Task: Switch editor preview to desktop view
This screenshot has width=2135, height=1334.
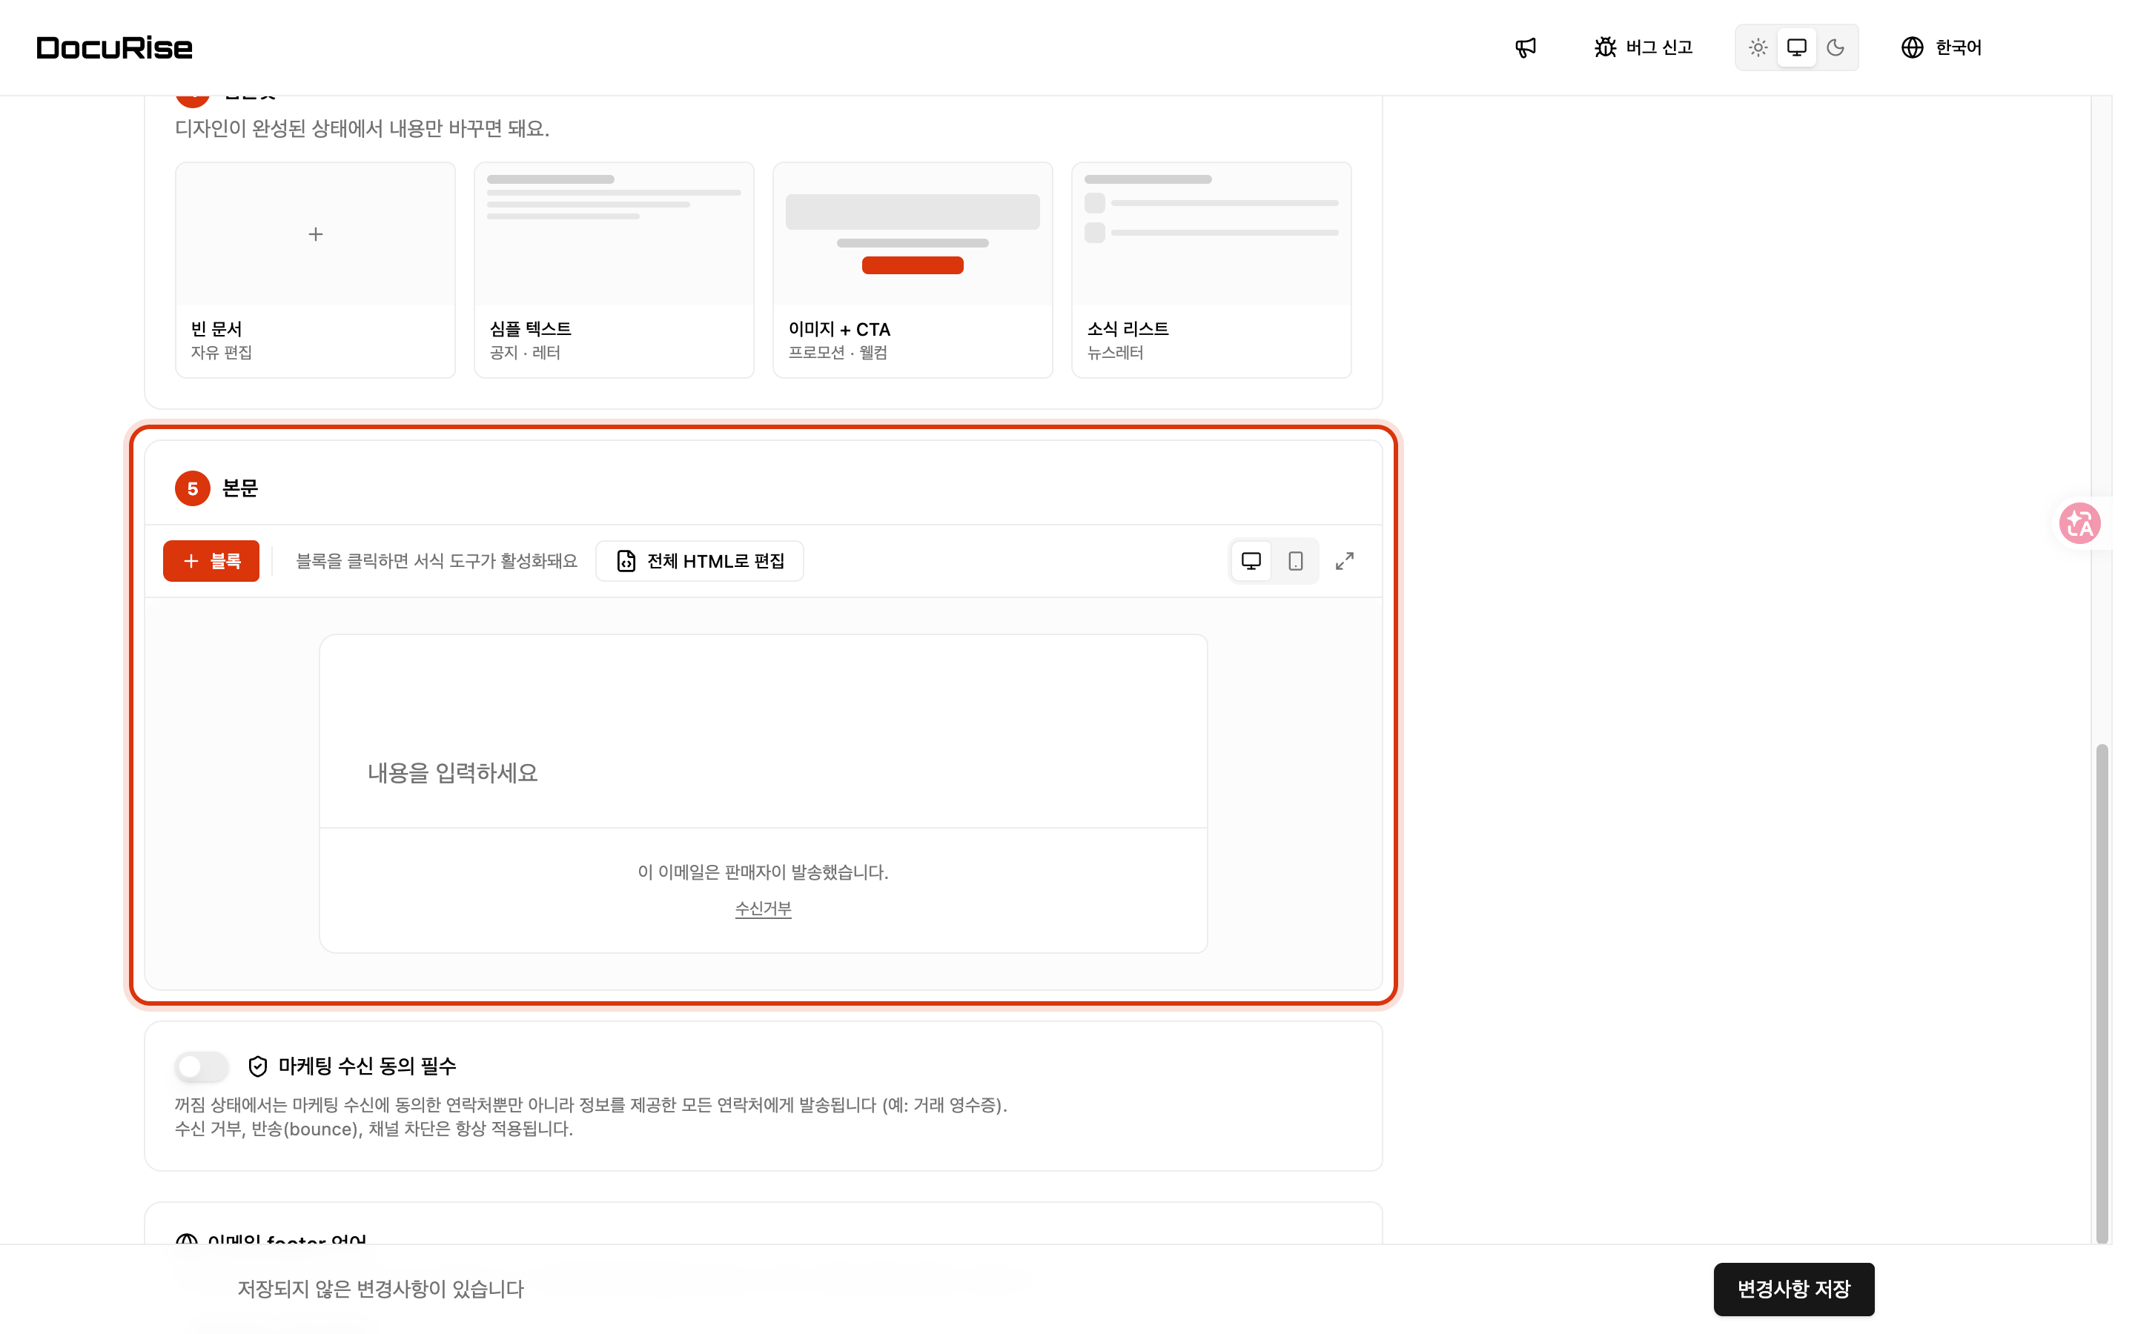Action: coord(1251,561)
